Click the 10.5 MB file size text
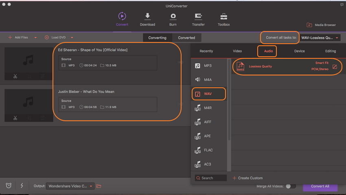The image size is (346, 195). (x=111, y=65)
